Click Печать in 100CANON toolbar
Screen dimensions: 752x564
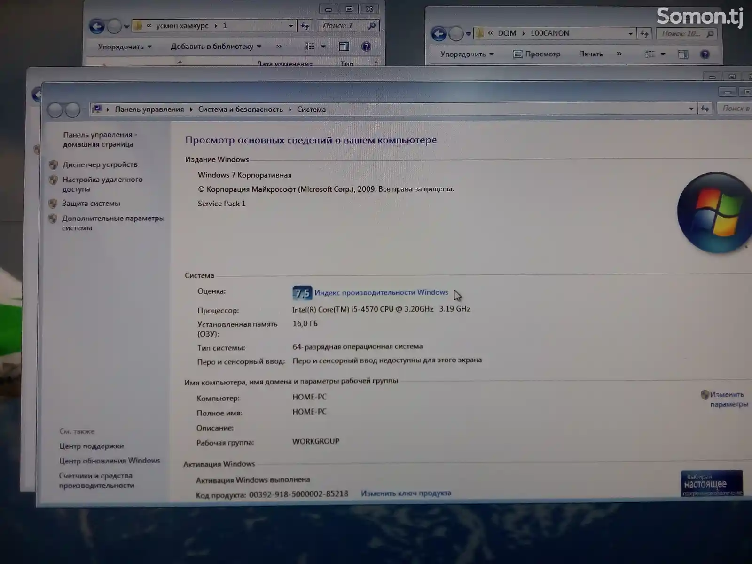(591, 54)
